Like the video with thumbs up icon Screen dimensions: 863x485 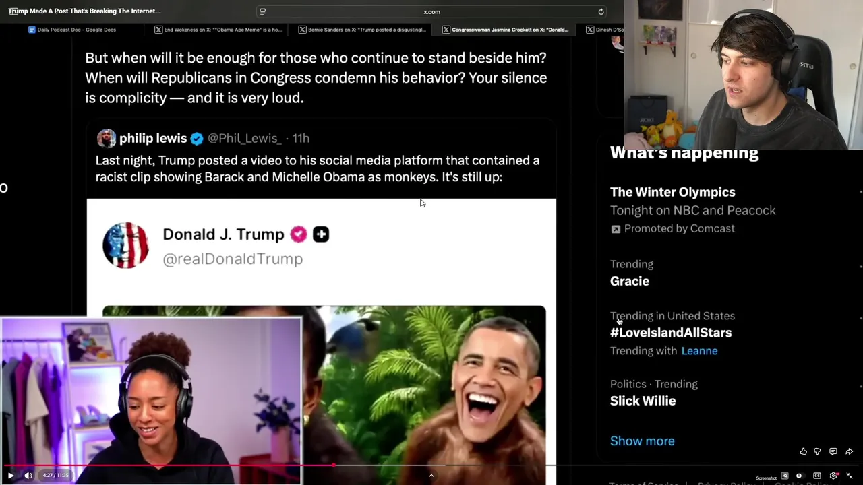point(803,451)
